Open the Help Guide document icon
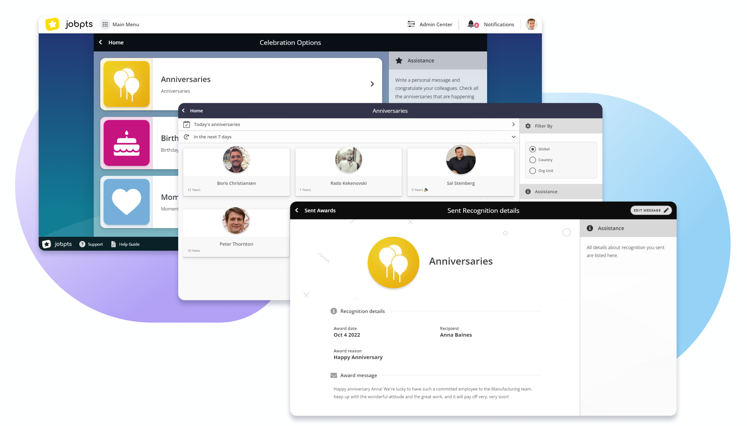 [113, 244]
